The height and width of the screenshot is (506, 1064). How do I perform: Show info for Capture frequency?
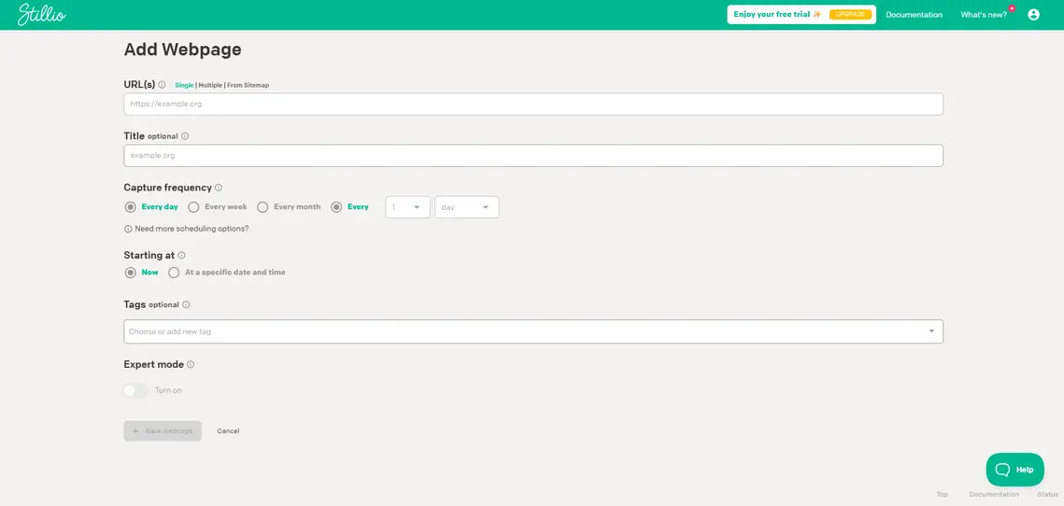[219, 188]
